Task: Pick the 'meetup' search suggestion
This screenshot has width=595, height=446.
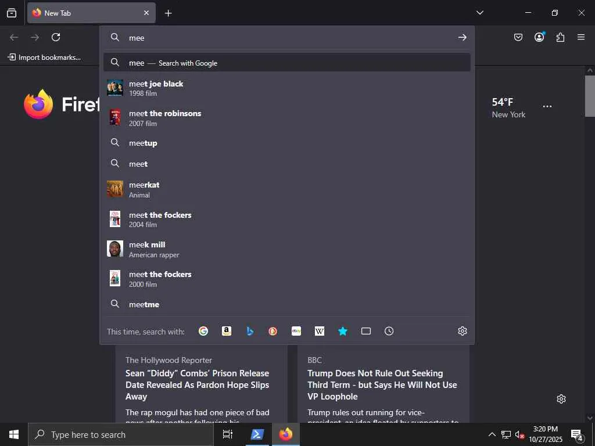Action: pos(287,143)
